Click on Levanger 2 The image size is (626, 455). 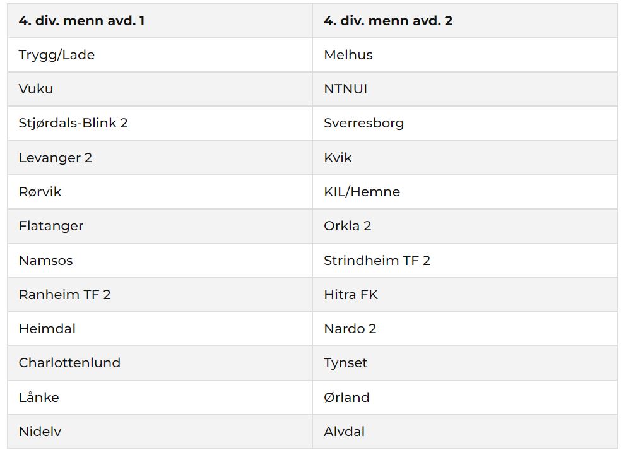point(56,158)
